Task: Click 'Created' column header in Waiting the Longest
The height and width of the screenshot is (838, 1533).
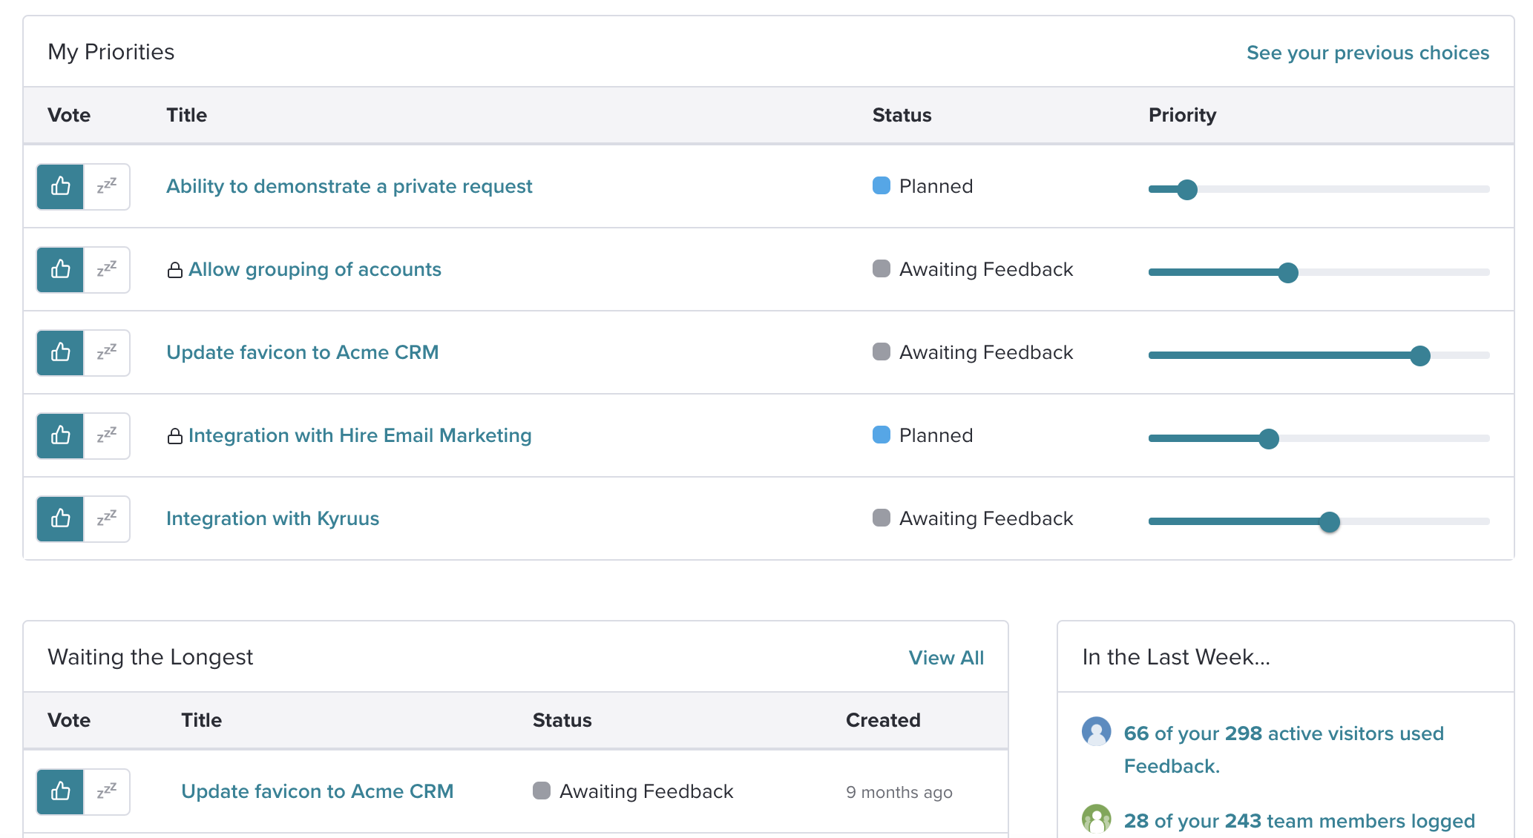Action: 883,720
